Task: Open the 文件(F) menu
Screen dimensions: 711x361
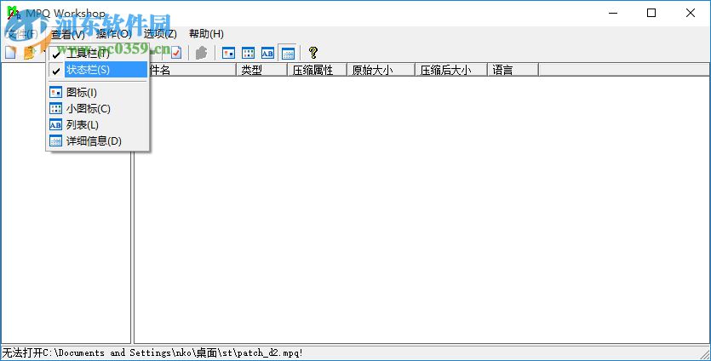Action: pyautogui.click(x=23, y=34)
